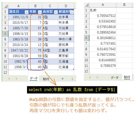
Task: Click the sheet tab options dots icon
Action: click(x=72, y=79)
